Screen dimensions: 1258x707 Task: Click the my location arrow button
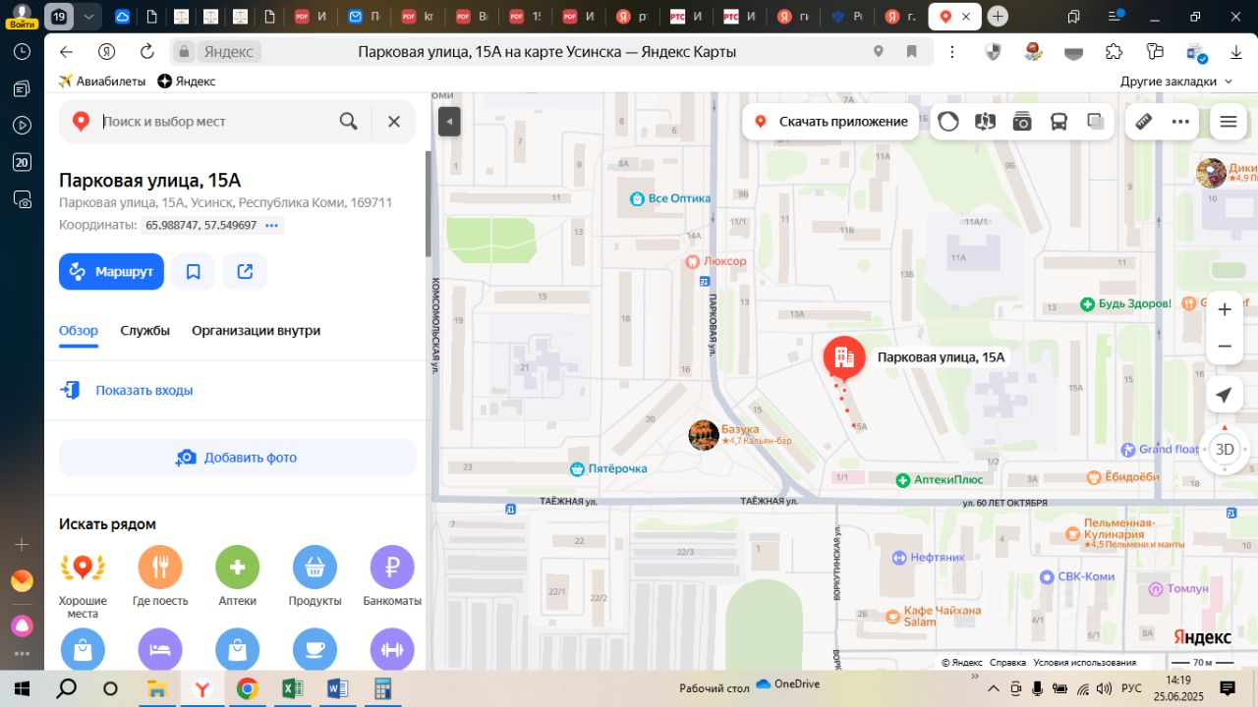[x=1224, y=395]
